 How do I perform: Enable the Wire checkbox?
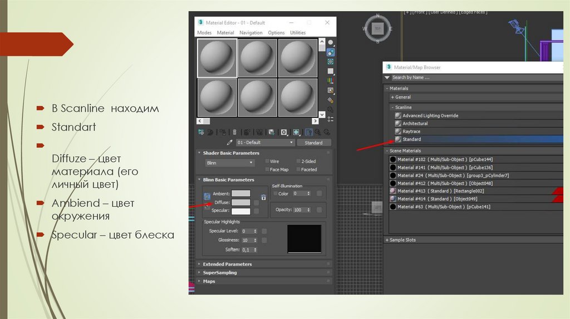tap(267, 161)
